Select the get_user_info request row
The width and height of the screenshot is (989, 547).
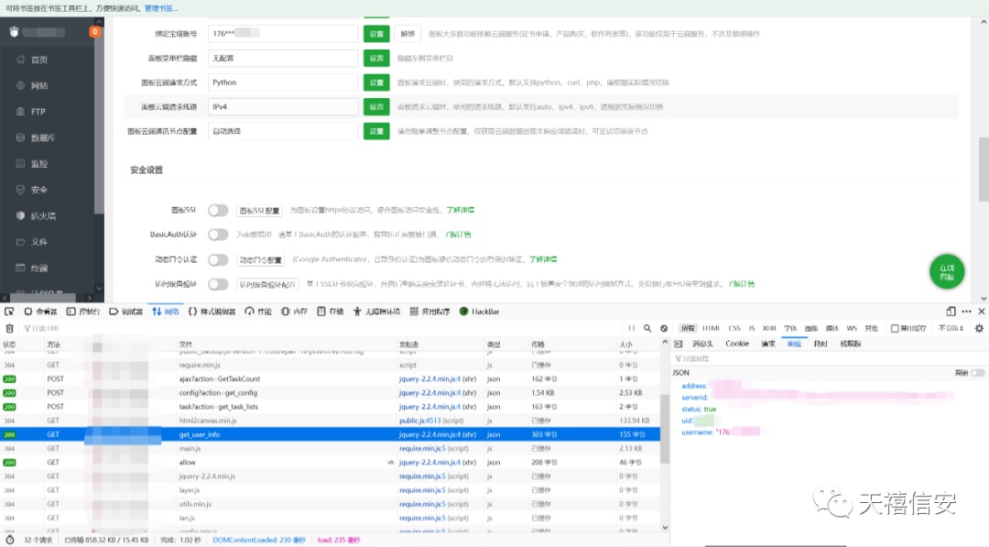(331, 434)
